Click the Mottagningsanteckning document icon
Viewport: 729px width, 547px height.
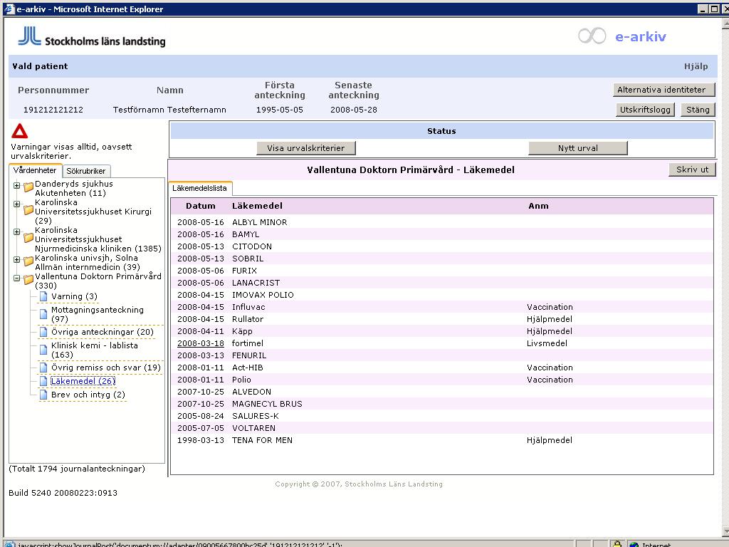(x=43, y=314)
